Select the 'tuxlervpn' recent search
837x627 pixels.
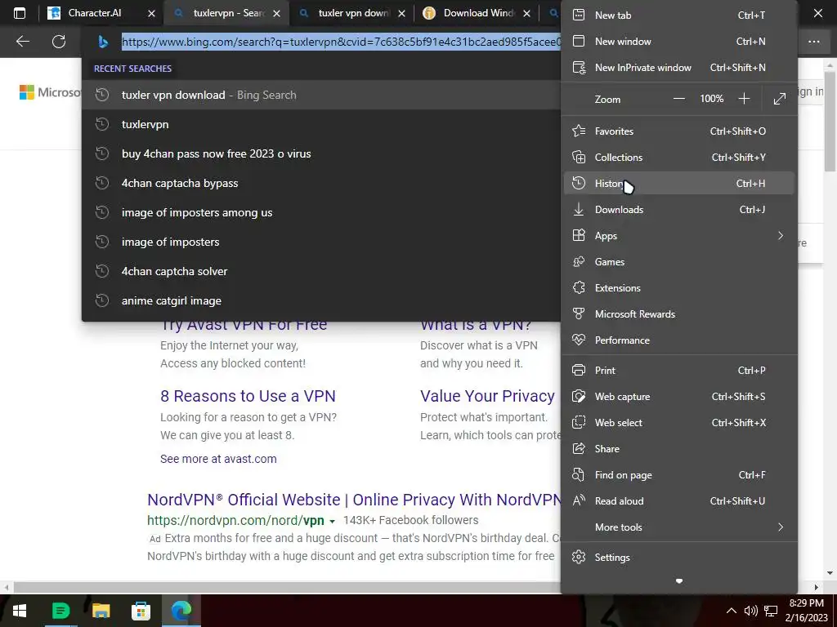[321, 124]
